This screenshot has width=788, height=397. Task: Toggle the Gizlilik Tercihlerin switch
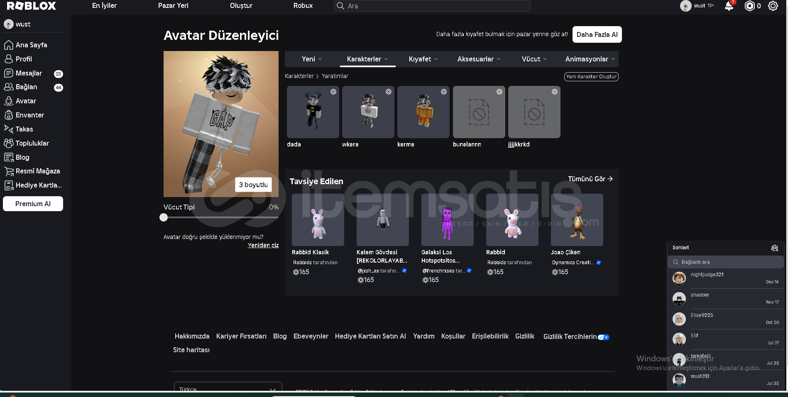[603, 337]
